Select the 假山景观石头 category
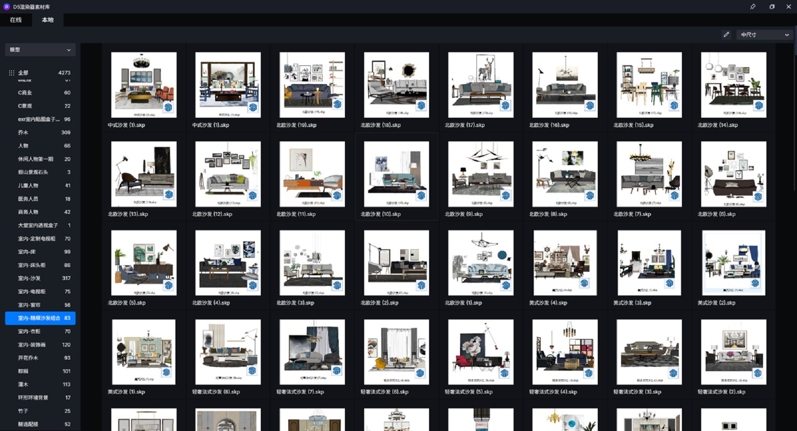797x431 pixels. coord(40,172)
